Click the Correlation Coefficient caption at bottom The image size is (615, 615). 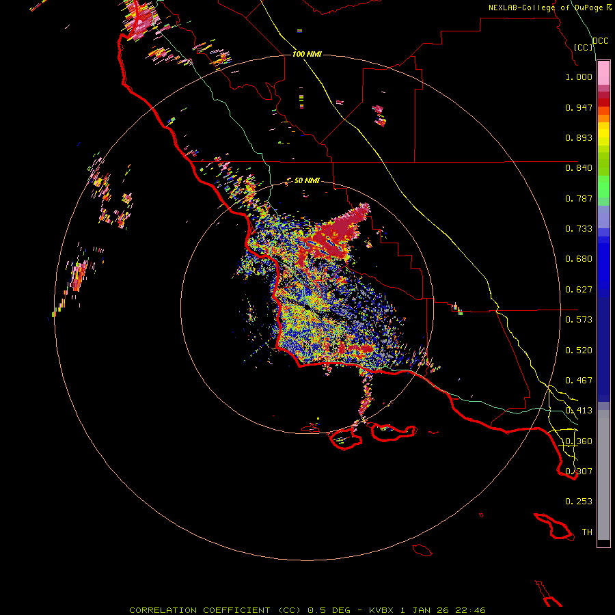pyautogui.click(x=307, y=610)
